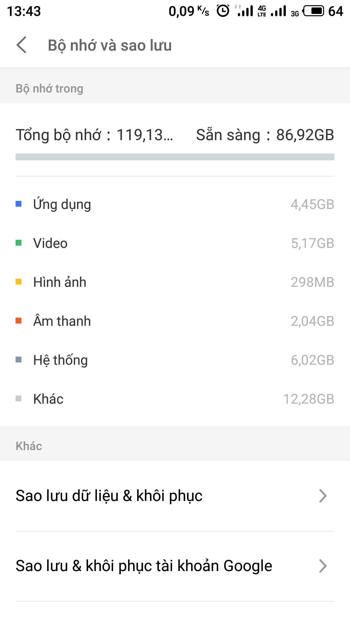
Task: Click the blue Ứng dụng color square
Action: tap(18, 204)
